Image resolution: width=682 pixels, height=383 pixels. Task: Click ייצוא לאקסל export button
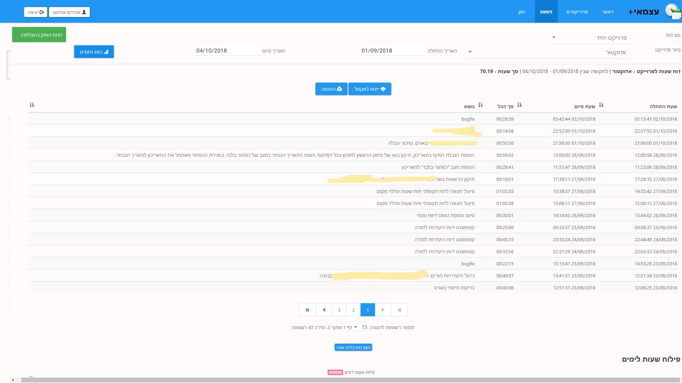point(370,89)
